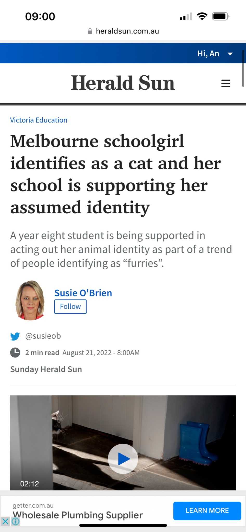Tap the padlock icon in address bar
246x532 pixels.
[x=90, y=31]
